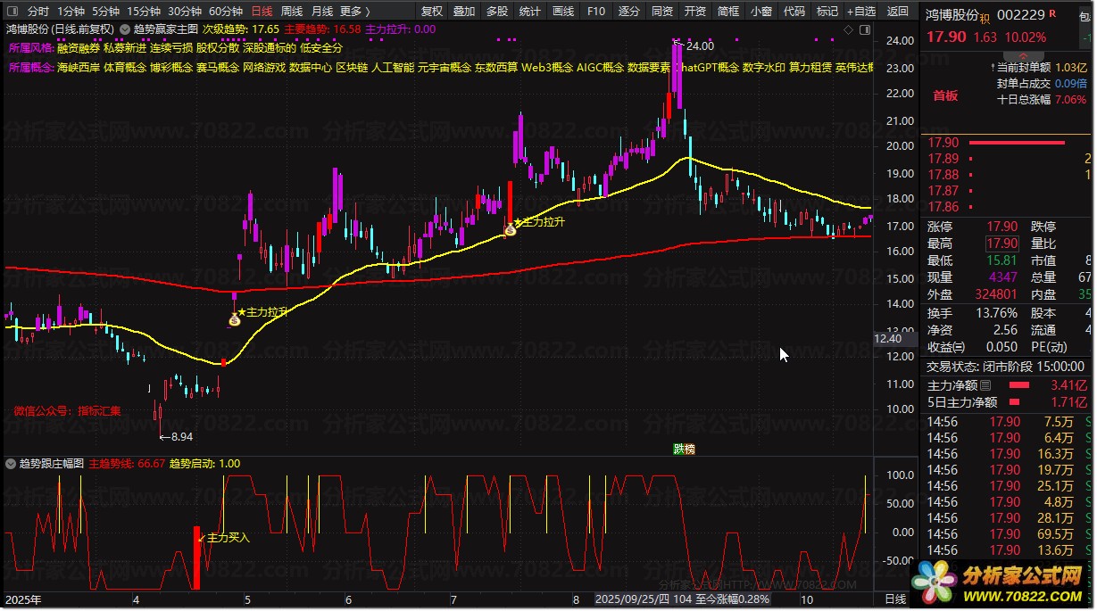Screen dimensions: 1097x611
Task: Click the 首板 tag badge
Action: pyautogui.click(x=945, y=95)
